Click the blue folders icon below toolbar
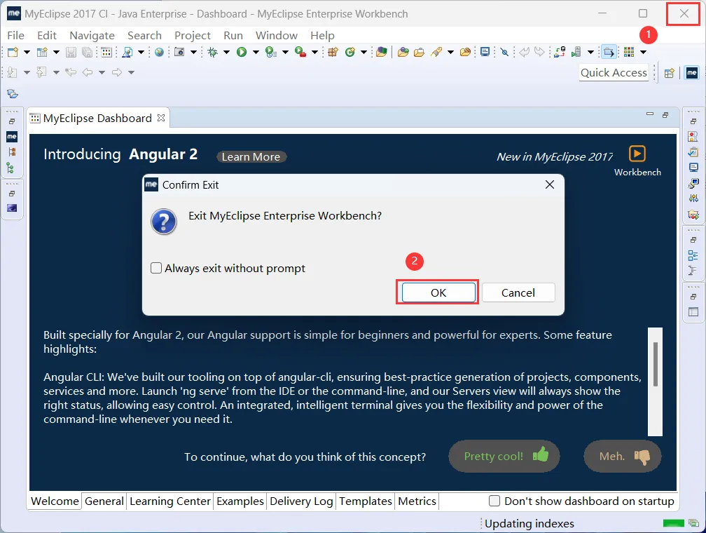Screen dimensions: 706x533 (13, 94)
